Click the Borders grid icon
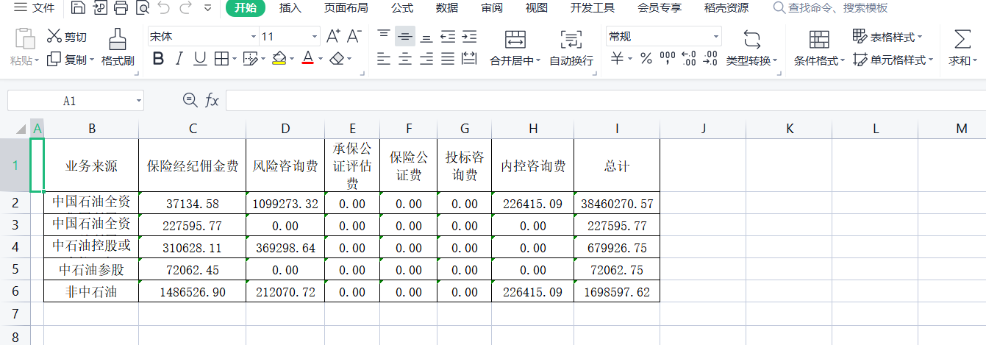986x345 pixels. 221,59
